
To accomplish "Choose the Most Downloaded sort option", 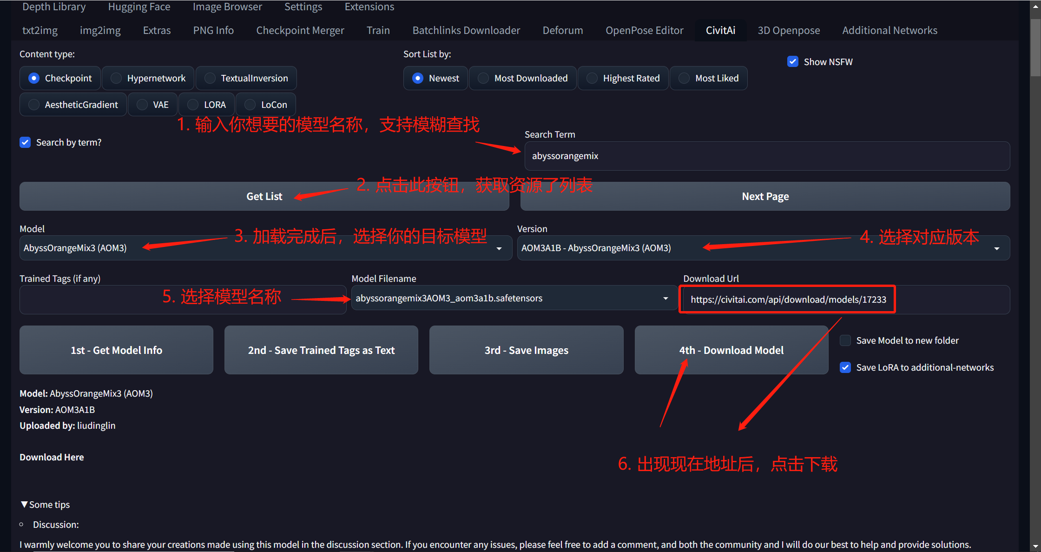I will coord(483,78).
